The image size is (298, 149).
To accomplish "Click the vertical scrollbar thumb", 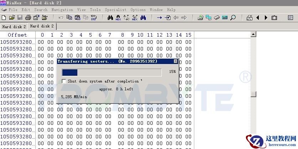I will pos(253,94).
